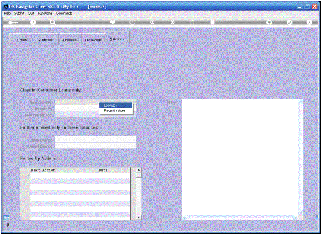Click the up arrow of the Follow Up Actions scrollbar
Screen dimensions: 321x234
point(139,170)
